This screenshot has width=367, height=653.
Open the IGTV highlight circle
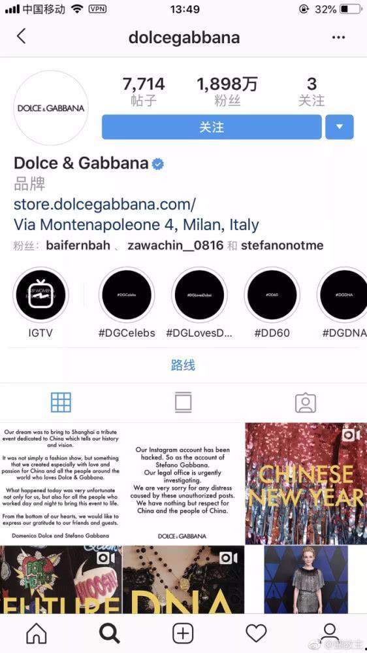pos(40,295)
